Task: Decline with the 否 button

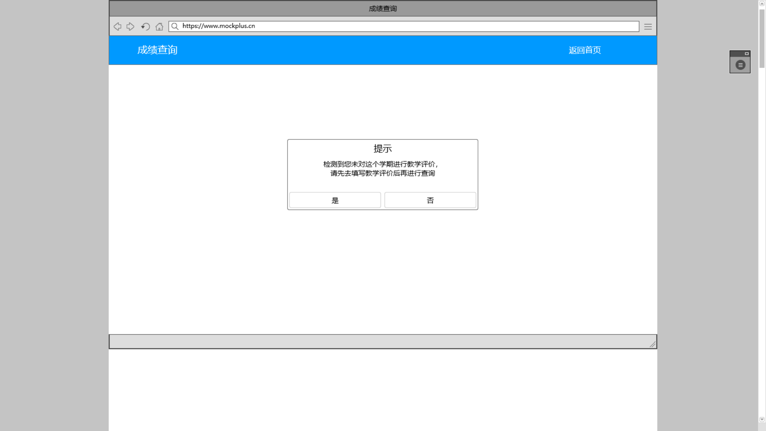Action: click(x=430, y=200)
